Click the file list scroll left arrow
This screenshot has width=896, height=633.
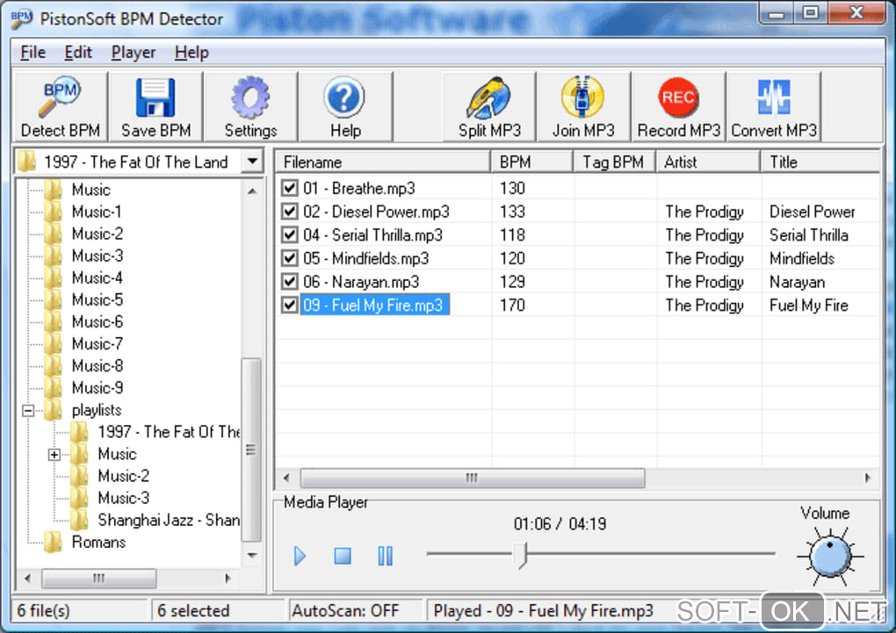[x=287, y=478]
